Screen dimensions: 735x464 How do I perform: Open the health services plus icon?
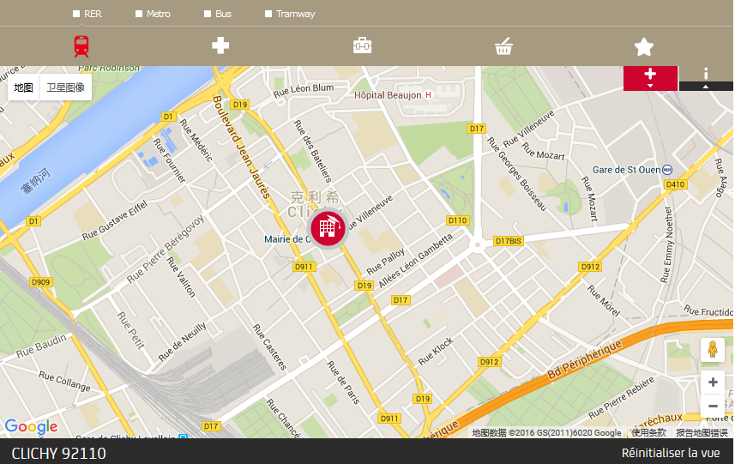[x=220, y=45]
